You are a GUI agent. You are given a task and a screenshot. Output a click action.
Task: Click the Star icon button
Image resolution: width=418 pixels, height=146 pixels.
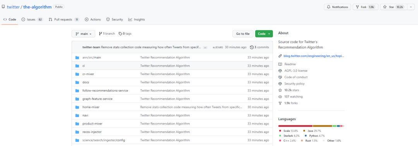(x=385, y=7)
